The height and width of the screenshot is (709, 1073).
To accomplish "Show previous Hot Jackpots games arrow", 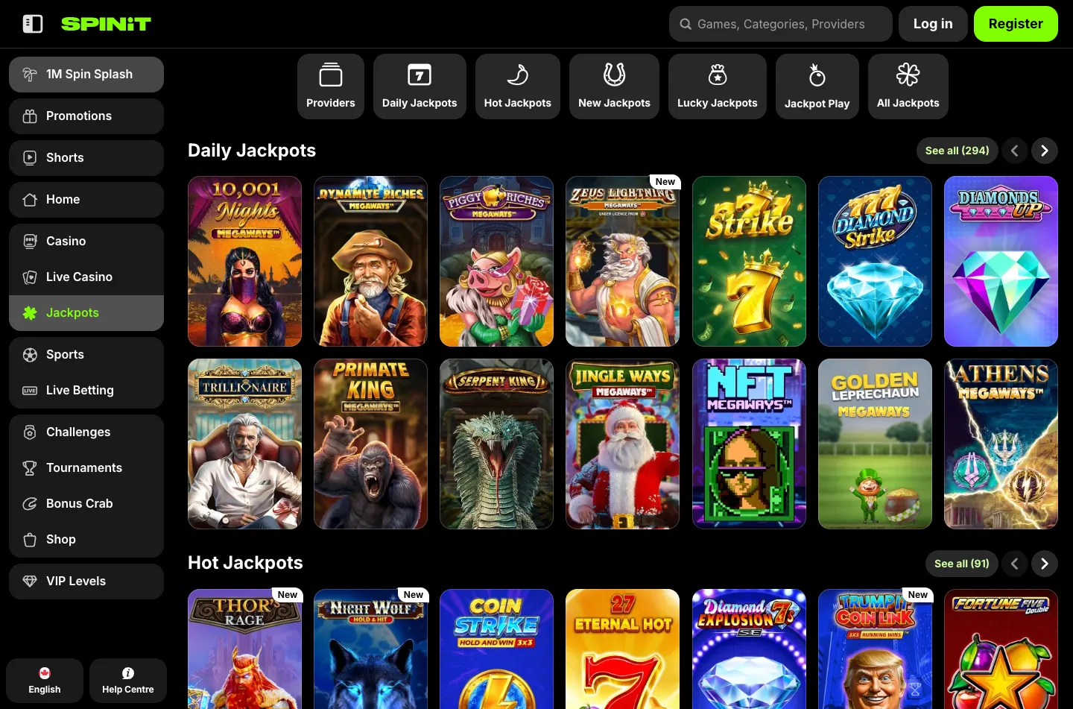I will (x=1015, y=564).
